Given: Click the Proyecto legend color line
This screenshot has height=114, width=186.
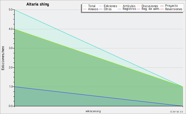Looking at the screenshot, I should 162,6.
